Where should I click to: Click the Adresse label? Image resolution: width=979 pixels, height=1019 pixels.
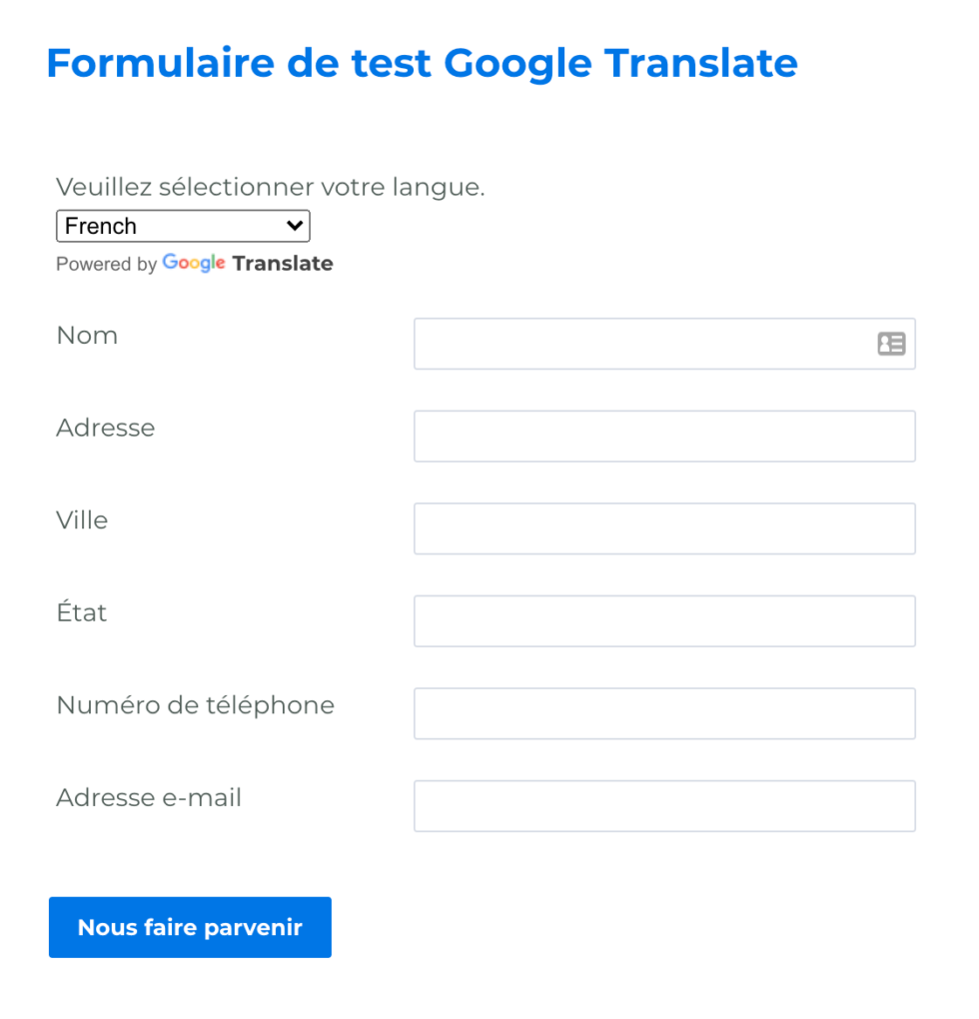[105, 428]
